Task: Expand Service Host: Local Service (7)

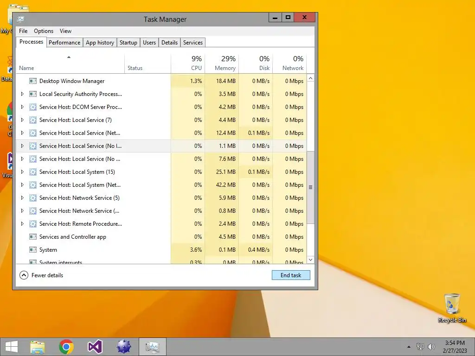Action: click(x=22, y=120)
